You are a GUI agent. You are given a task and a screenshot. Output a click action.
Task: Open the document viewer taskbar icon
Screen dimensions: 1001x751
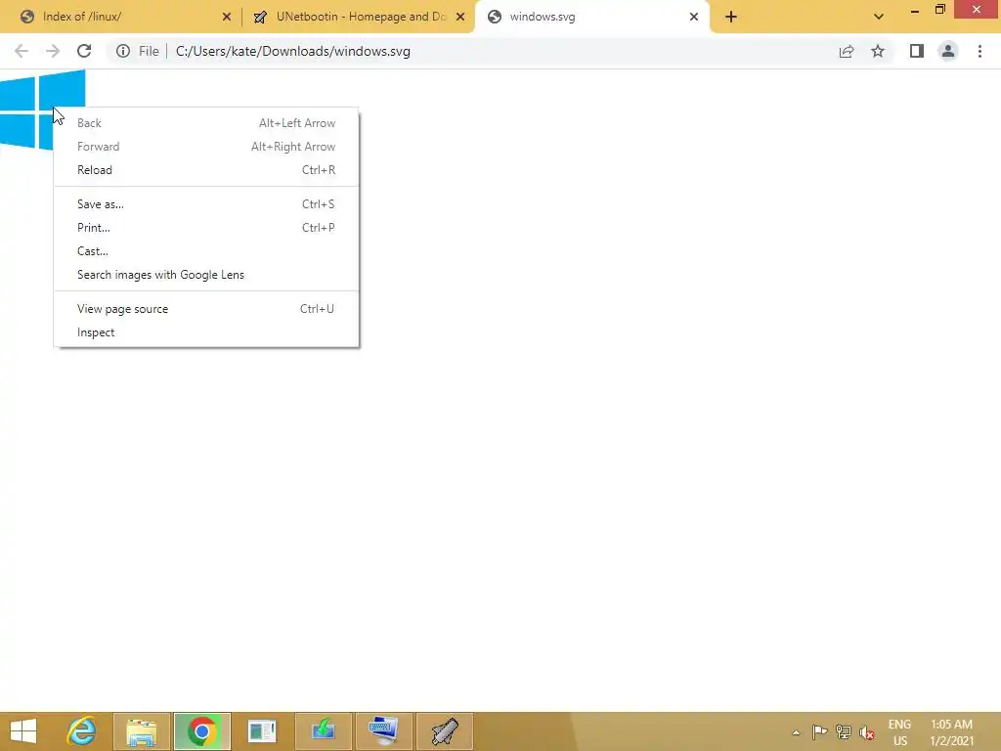coord(262,731)
